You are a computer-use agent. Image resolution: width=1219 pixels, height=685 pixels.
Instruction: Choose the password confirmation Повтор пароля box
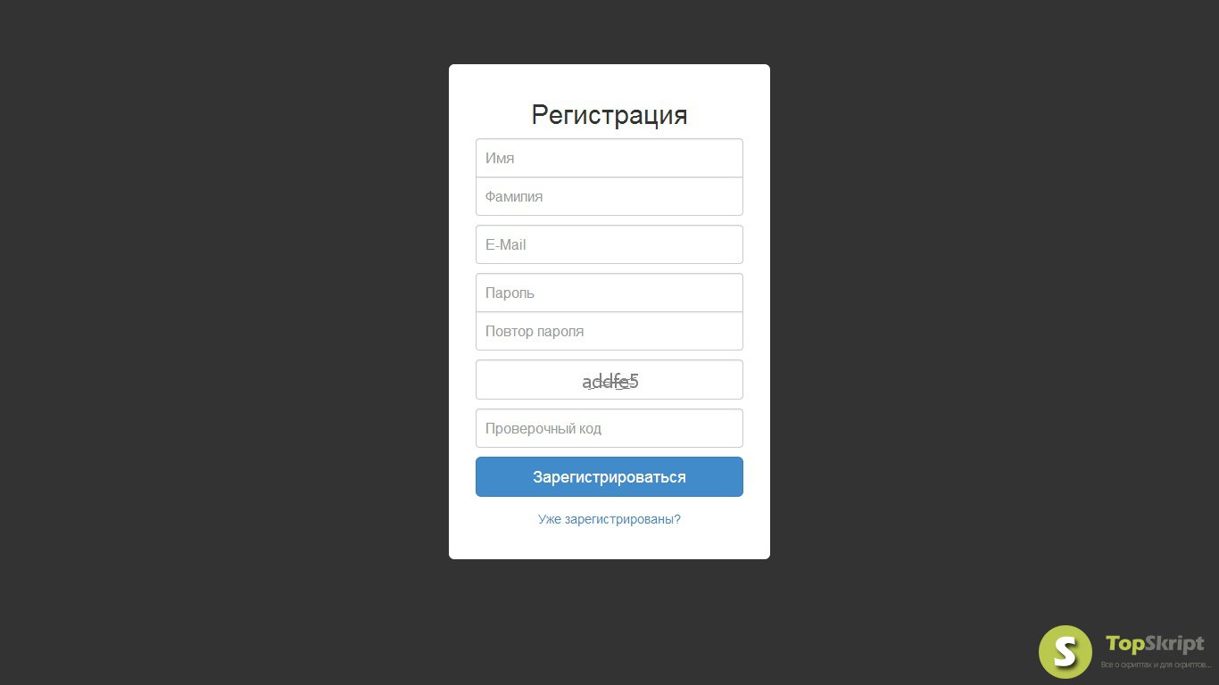609,331
